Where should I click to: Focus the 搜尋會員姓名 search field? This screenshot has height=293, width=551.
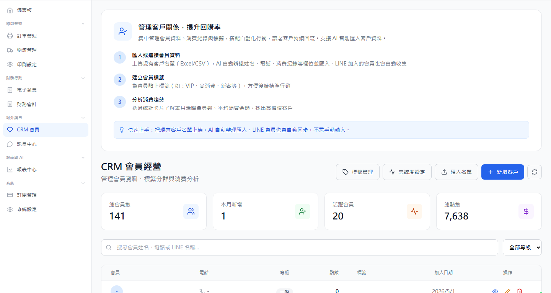(x=300, y=247)
